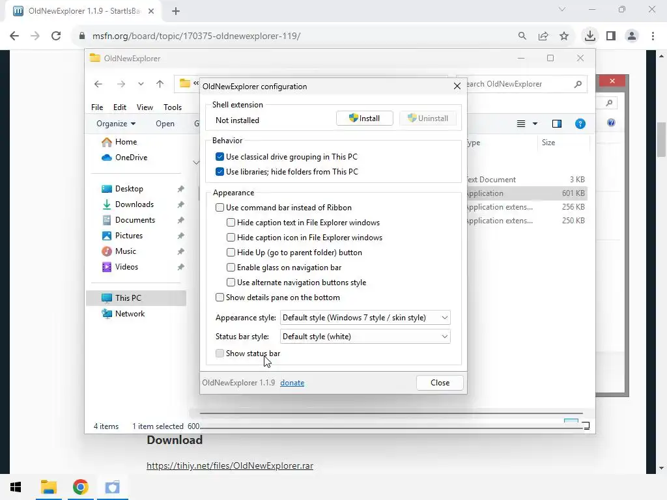The width and height of the screenshot is (667, 500).
Task: Close the configuration dialog with X
Action: pyautogui.click(x=457, y=87)
